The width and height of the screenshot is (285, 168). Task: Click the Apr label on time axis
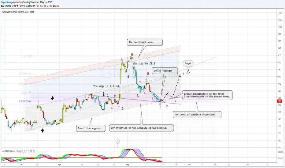[x=59, y=165]
